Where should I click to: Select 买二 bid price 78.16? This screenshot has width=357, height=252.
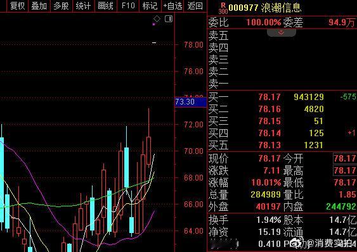(269, 109)
